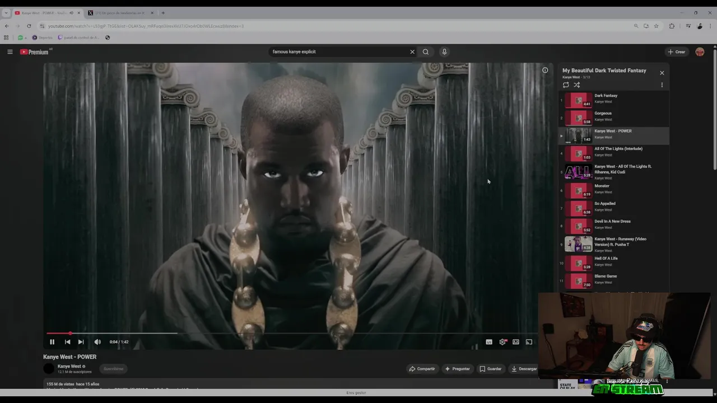Close the playlist panel
This screenshot has height=403, width=717.
[x=662, y=73]
